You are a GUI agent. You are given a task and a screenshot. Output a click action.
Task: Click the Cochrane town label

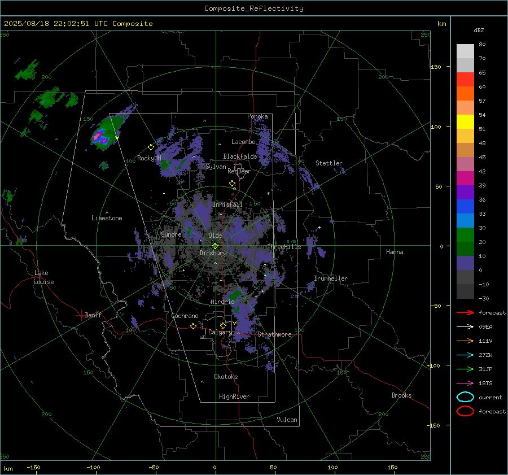pyautogui.click(x=185, y=316)
